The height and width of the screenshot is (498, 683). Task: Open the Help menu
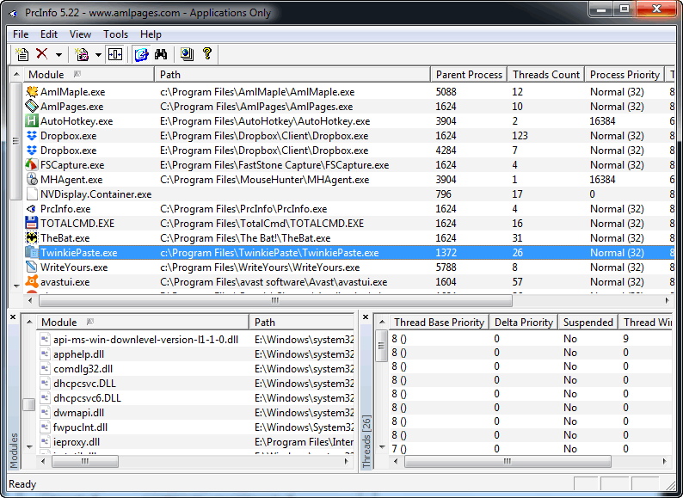pos(151,34)
